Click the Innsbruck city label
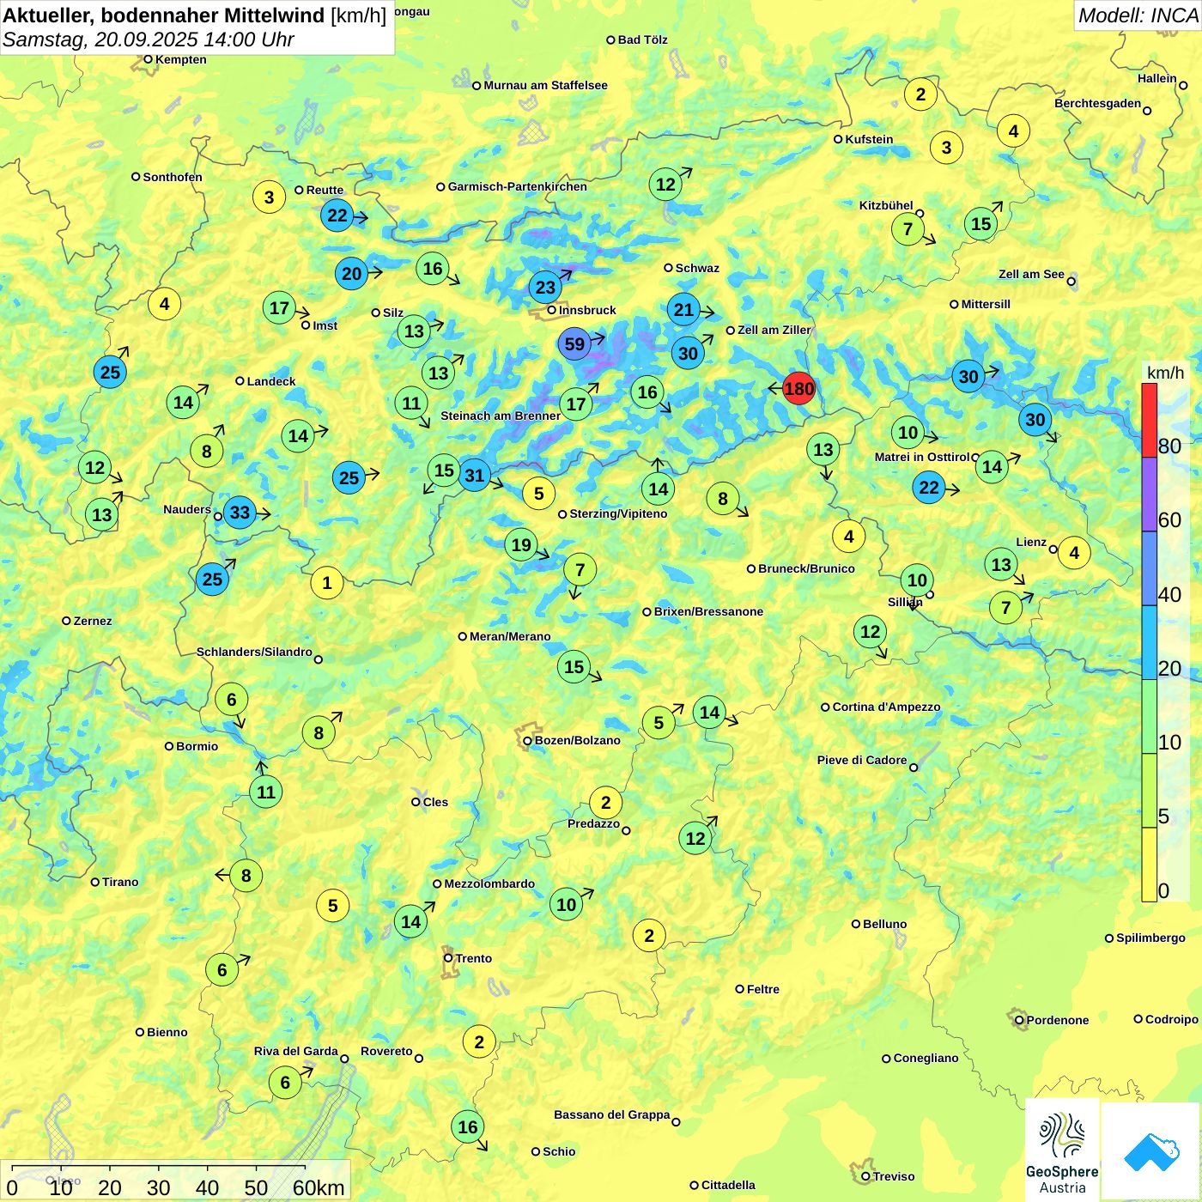 click(587, 310)
